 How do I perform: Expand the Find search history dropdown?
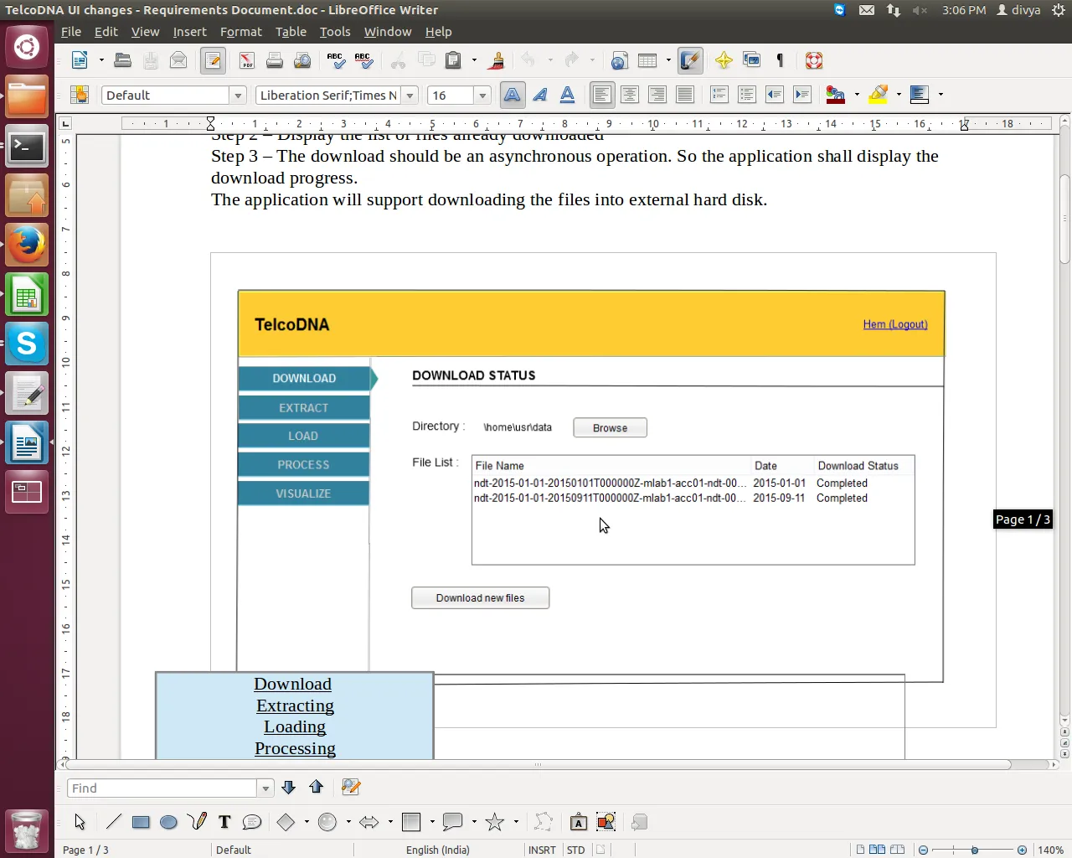coord(265,788)
